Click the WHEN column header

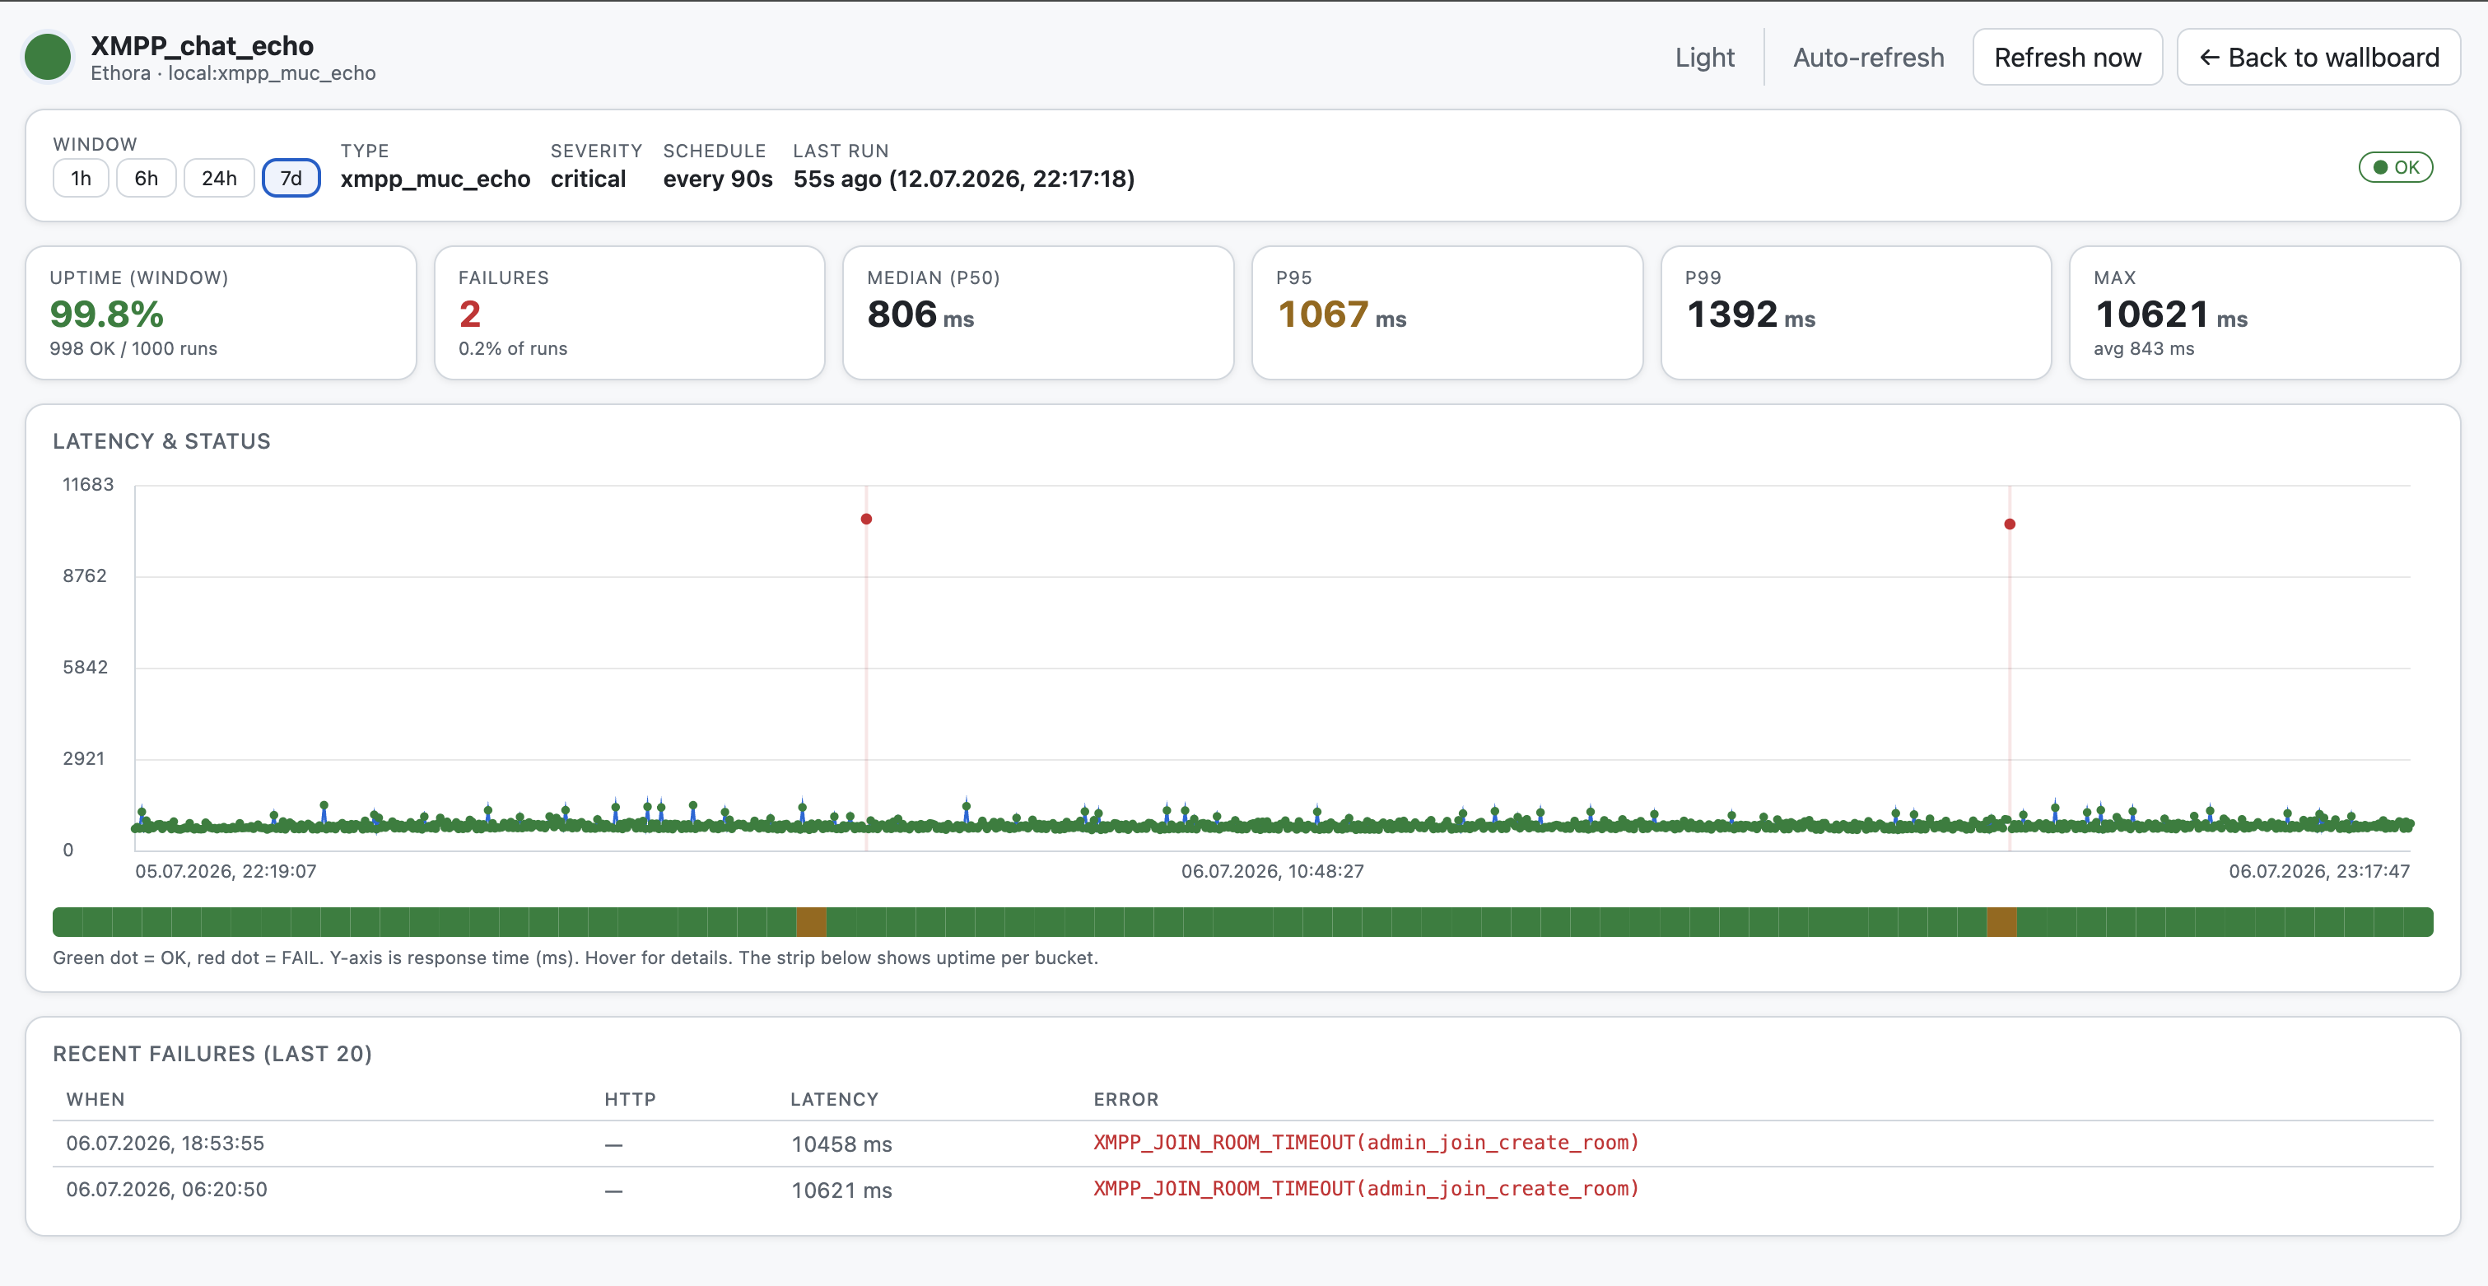point(96,1100)
